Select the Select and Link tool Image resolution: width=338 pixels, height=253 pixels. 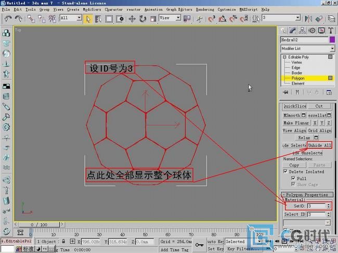31,19
